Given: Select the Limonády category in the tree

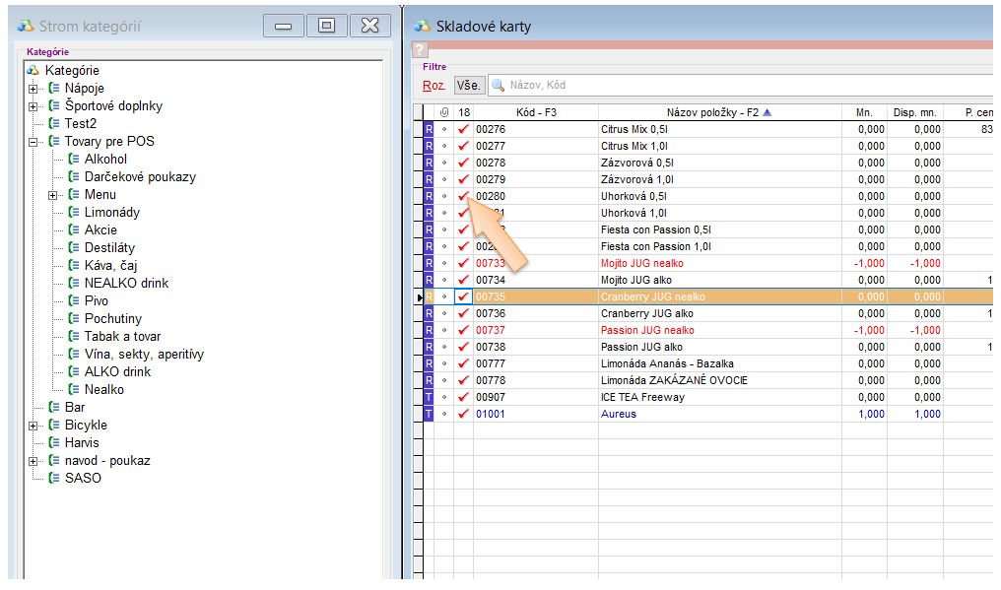Looking at the screenshot, I should click(111, 213).
